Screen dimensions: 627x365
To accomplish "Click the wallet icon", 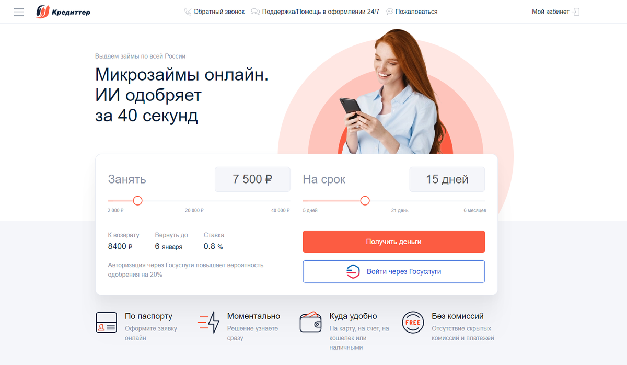I will click(x=310, y=322).
